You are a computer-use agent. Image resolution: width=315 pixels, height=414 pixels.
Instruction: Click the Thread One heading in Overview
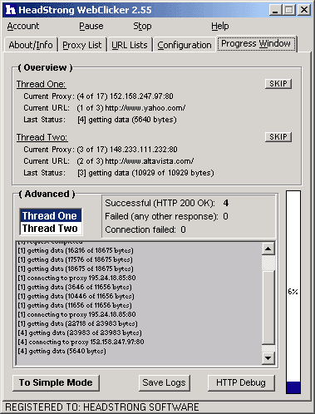click(x=42, y=84)
